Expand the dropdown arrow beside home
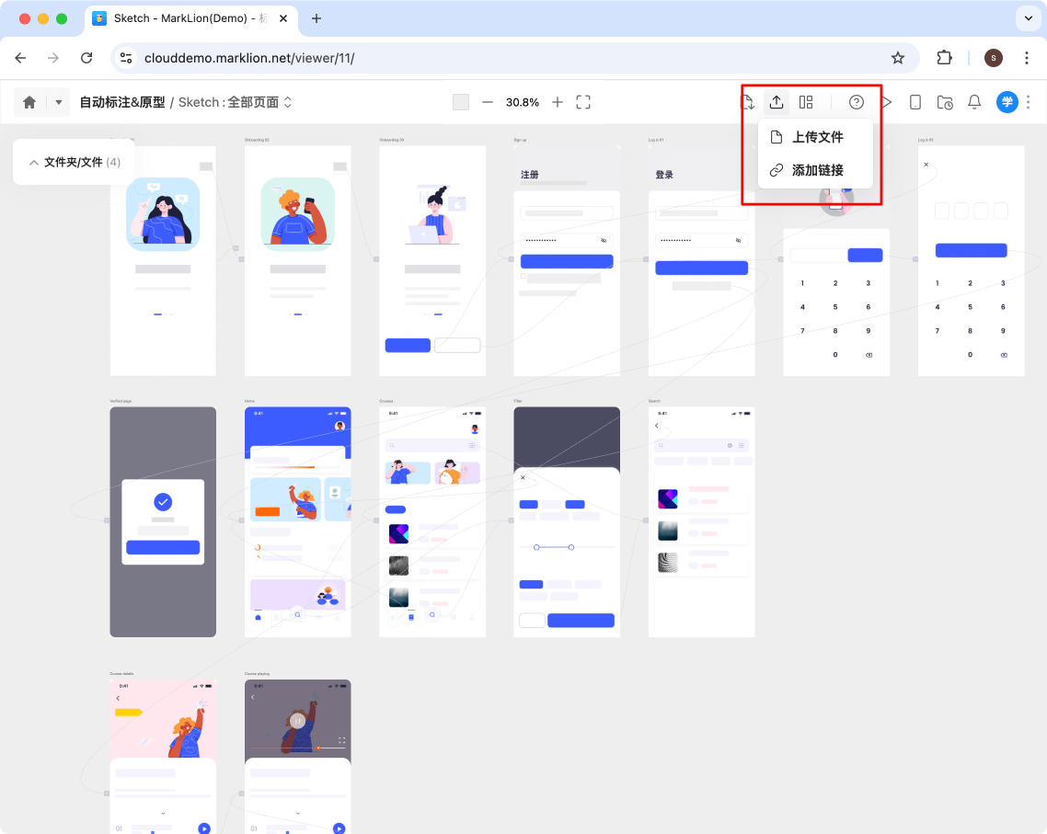 [x=58, y=102]
